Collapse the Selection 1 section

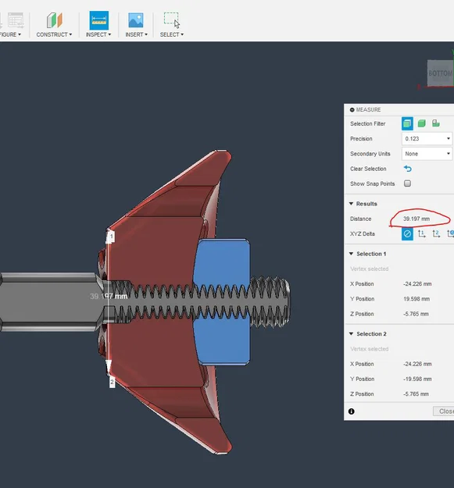pos(351,254)
